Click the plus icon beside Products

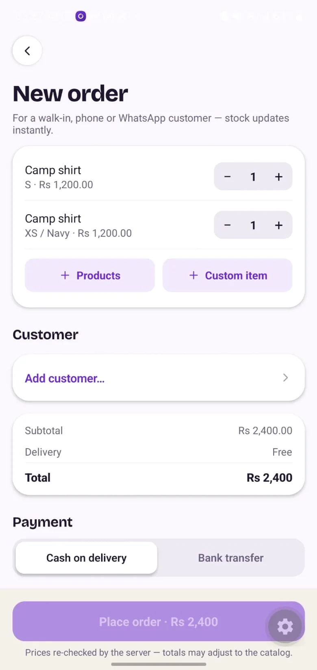[65, 275]
